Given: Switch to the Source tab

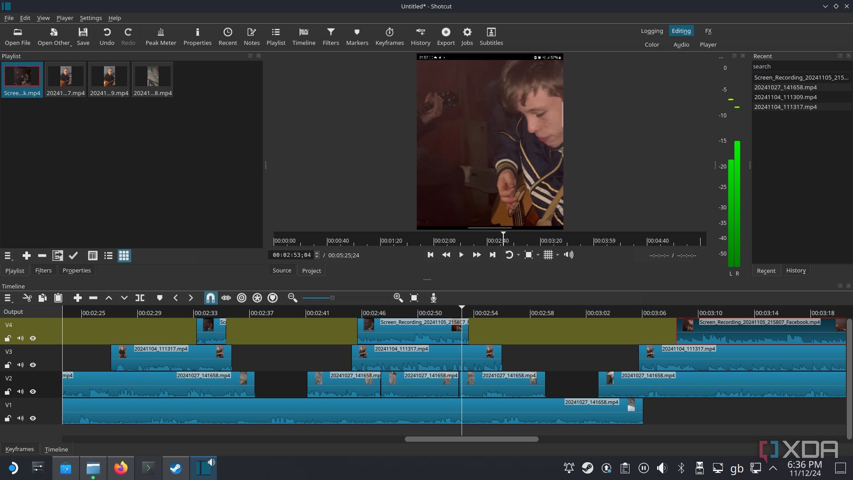Looking at the screenshot, I should [282, 271].
